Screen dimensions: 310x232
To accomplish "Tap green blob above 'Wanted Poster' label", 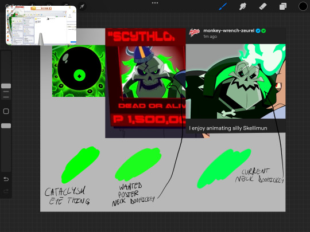I will (x=138, y=164).
